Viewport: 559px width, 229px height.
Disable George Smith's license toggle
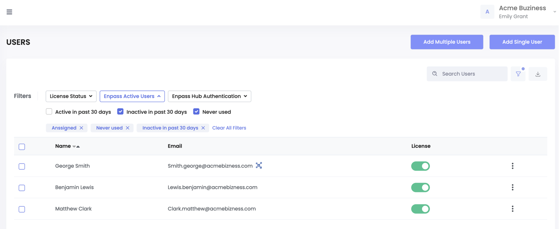(421, 166)
